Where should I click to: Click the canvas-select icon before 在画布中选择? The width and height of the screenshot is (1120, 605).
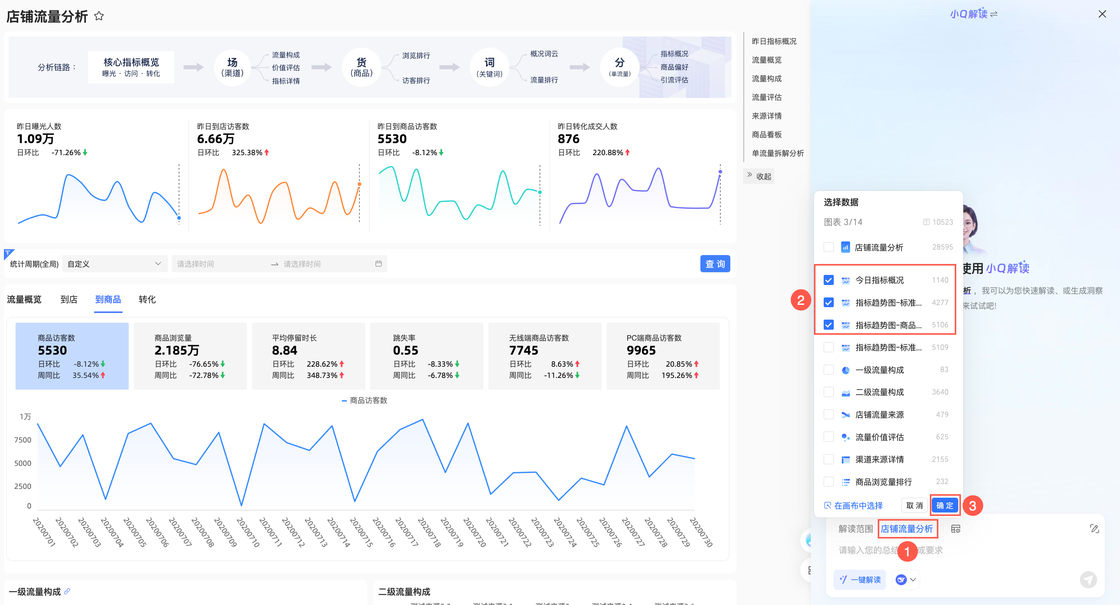click(828, 505)
